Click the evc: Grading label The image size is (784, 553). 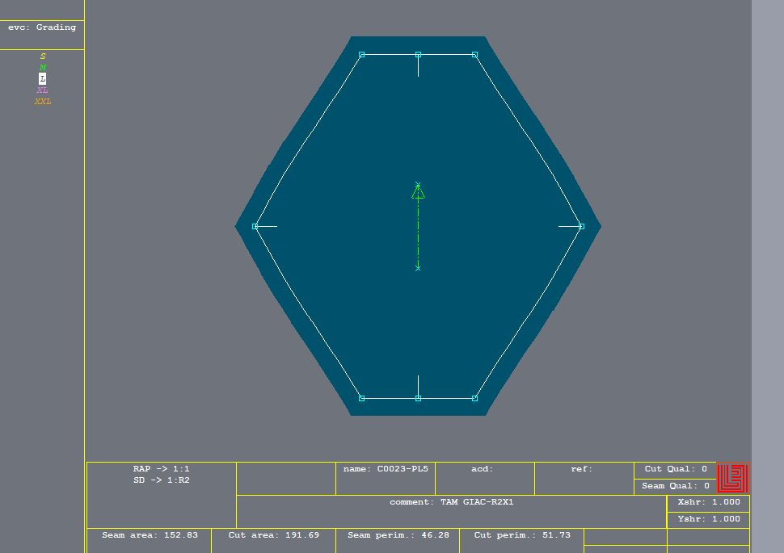pos(42,27)
